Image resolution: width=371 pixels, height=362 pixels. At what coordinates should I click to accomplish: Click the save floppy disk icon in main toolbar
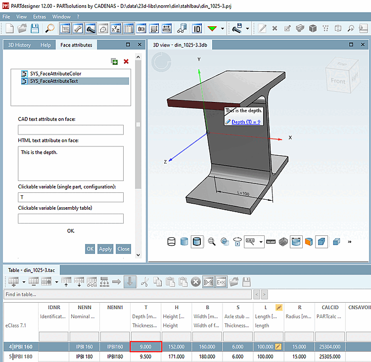click(35, 29)
